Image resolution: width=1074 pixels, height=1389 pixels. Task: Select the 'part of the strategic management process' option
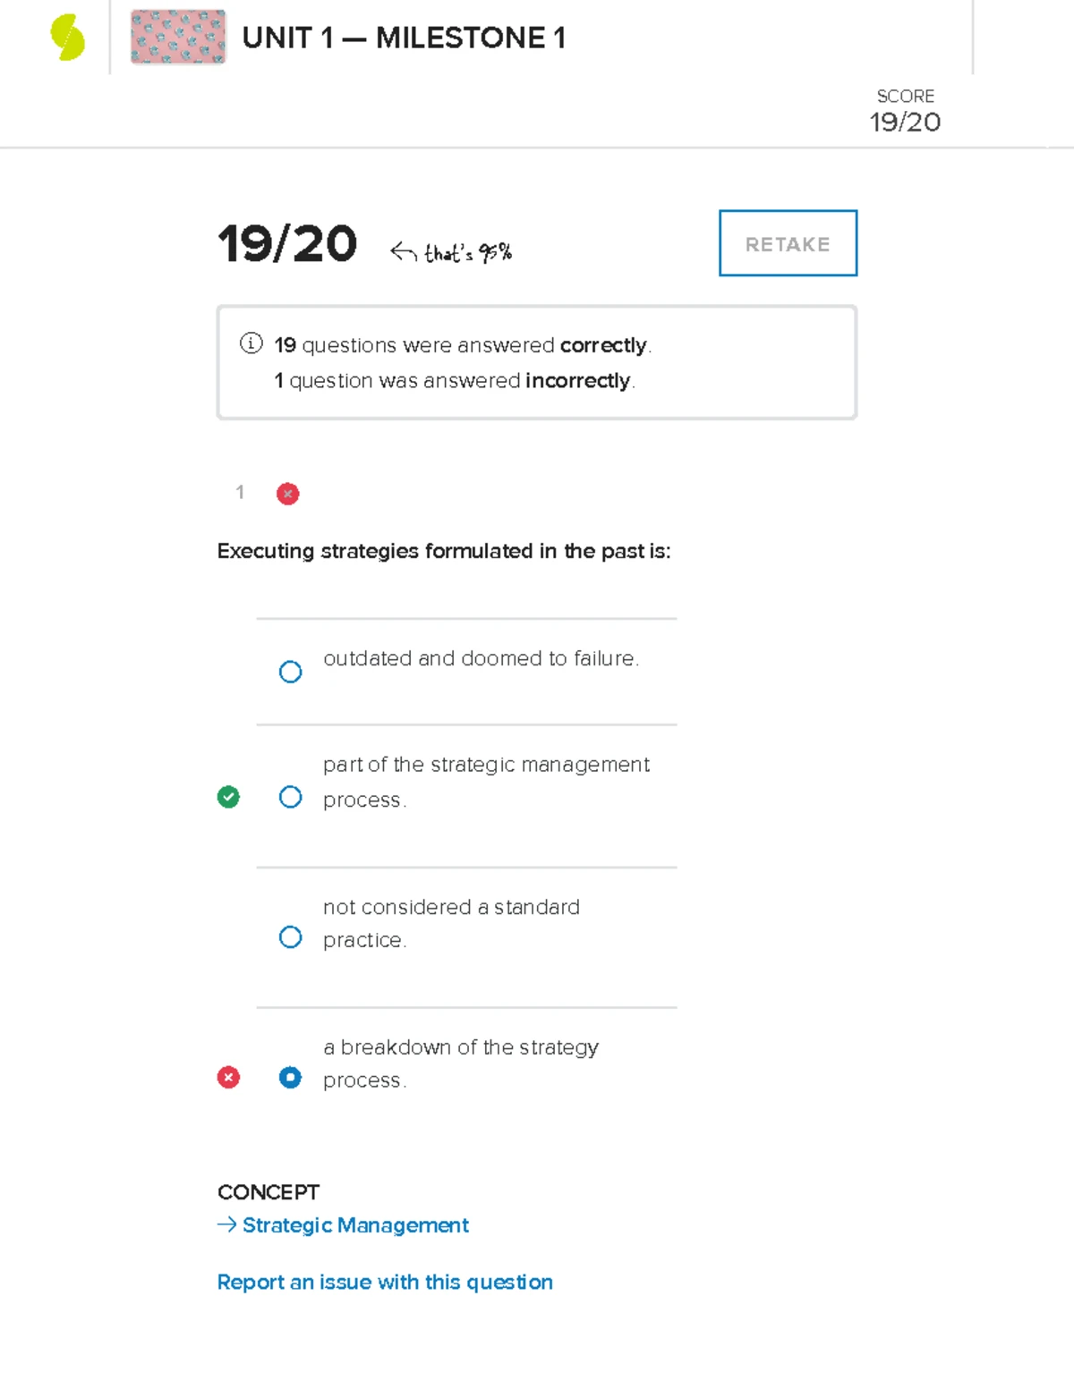(x=290, y=796)
